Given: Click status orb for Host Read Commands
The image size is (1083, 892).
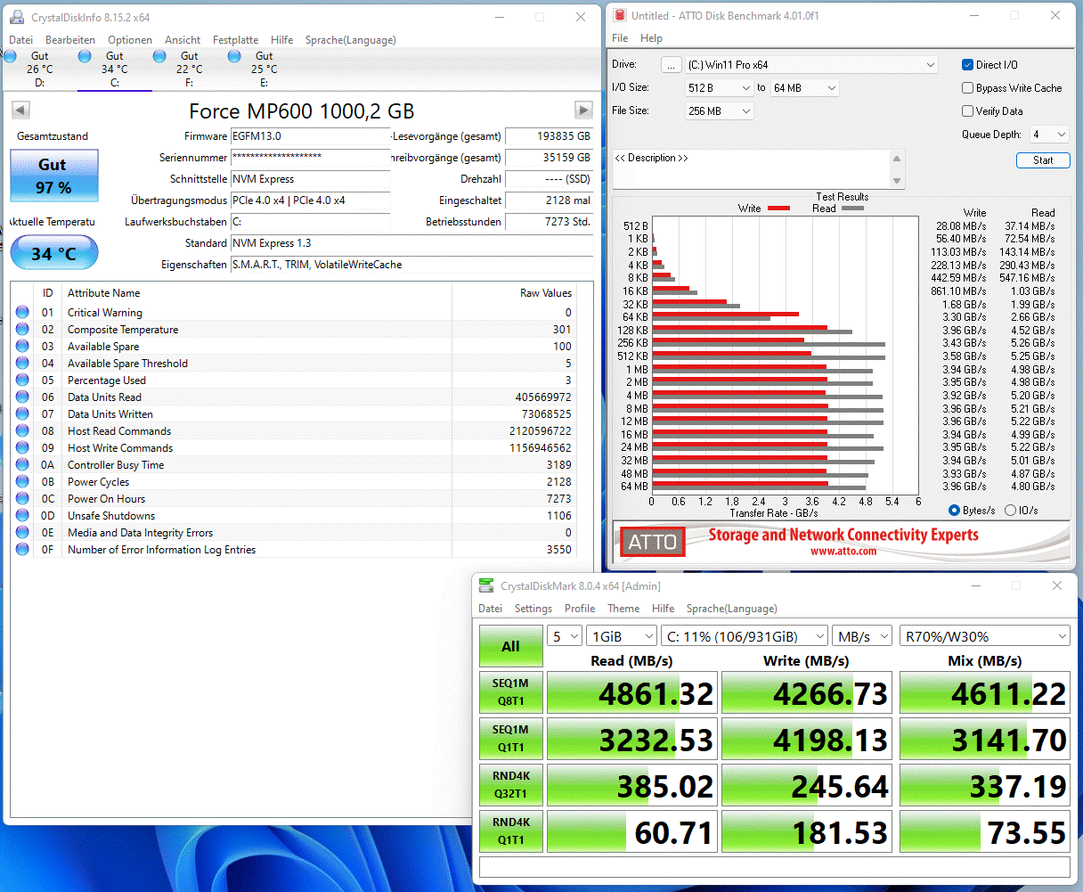Looking at the screenshot, I should pyautogui.click(x=22, y=431).
